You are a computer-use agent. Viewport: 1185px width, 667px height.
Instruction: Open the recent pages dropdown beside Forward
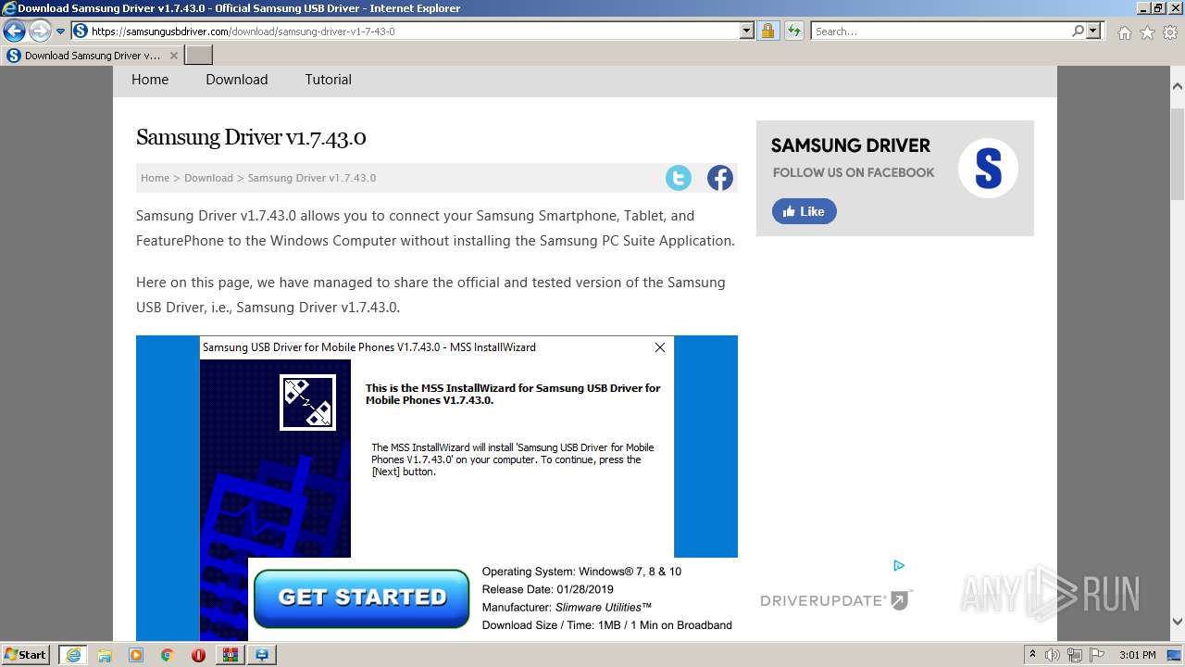(61, 31)
